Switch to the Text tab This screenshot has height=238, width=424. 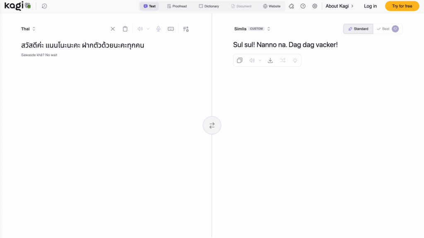[x=149, y=6]
